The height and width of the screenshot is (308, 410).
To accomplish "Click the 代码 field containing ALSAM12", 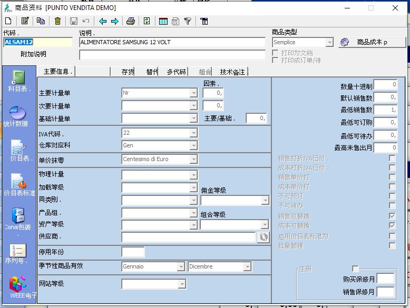I will click(38, 42).
